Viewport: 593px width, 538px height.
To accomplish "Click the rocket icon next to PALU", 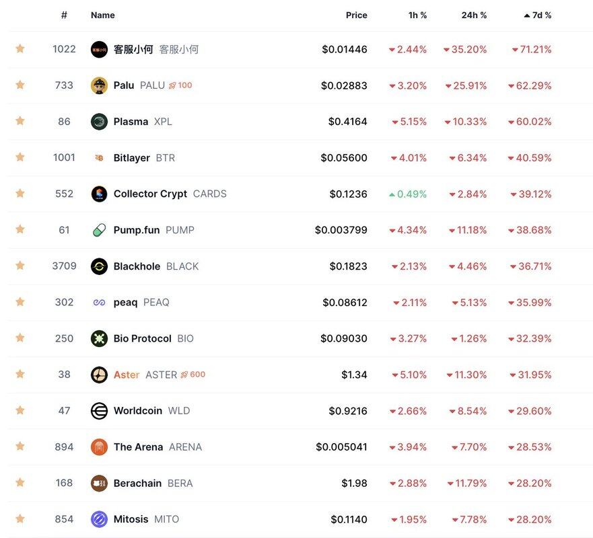I will pyautogui.click(x=172, y=85).
